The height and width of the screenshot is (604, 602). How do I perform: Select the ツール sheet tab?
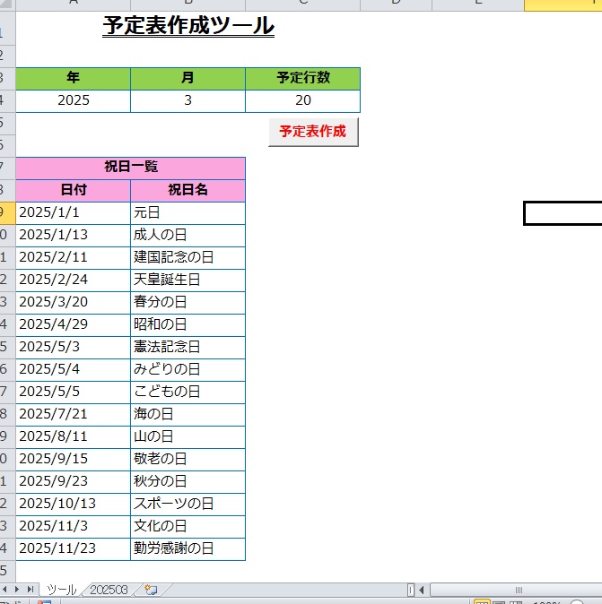[61, 590]
